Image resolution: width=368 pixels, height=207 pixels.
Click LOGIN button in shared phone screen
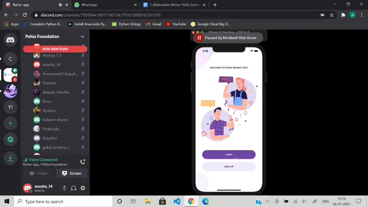pos(229,155)
